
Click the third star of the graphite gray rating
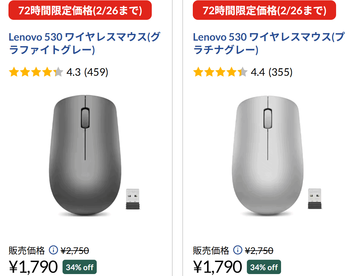(x=36, y=72)
